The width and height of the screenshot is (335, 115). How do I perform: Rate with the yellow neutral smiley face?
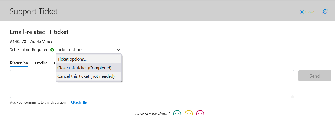click(x=189, y=113)
